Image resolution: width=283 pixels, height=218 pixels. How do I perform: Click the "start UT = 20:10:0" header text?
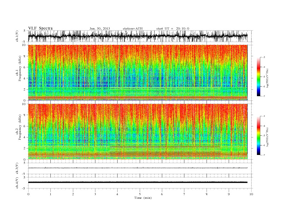pos(173,28)
